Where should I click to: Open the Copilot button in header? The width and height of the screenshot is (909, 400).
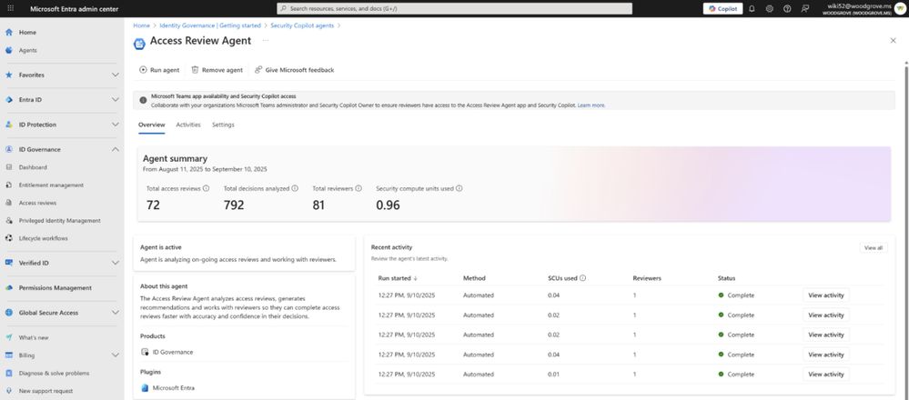click(722, 9)
